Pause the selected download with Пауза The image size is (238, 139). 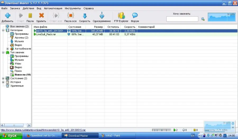tap(30, 16)
